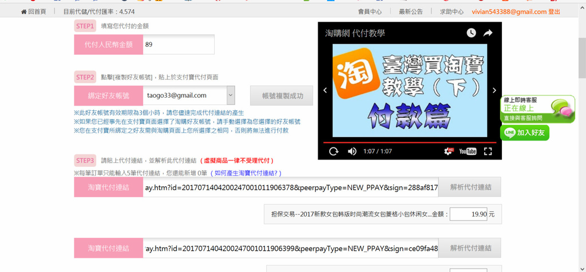Click the 帳號複製成功 button
The height and width of the screenshot is (272, 586).
pyautogui.click(x=282, y=96)
